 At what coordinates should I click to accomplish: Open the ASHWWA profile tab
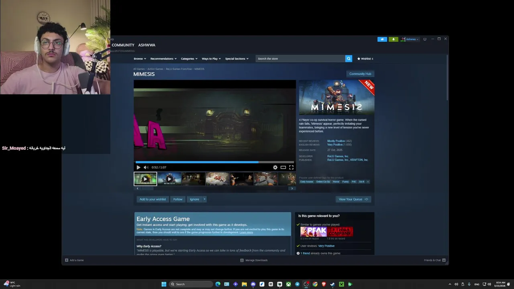point(147,45)
